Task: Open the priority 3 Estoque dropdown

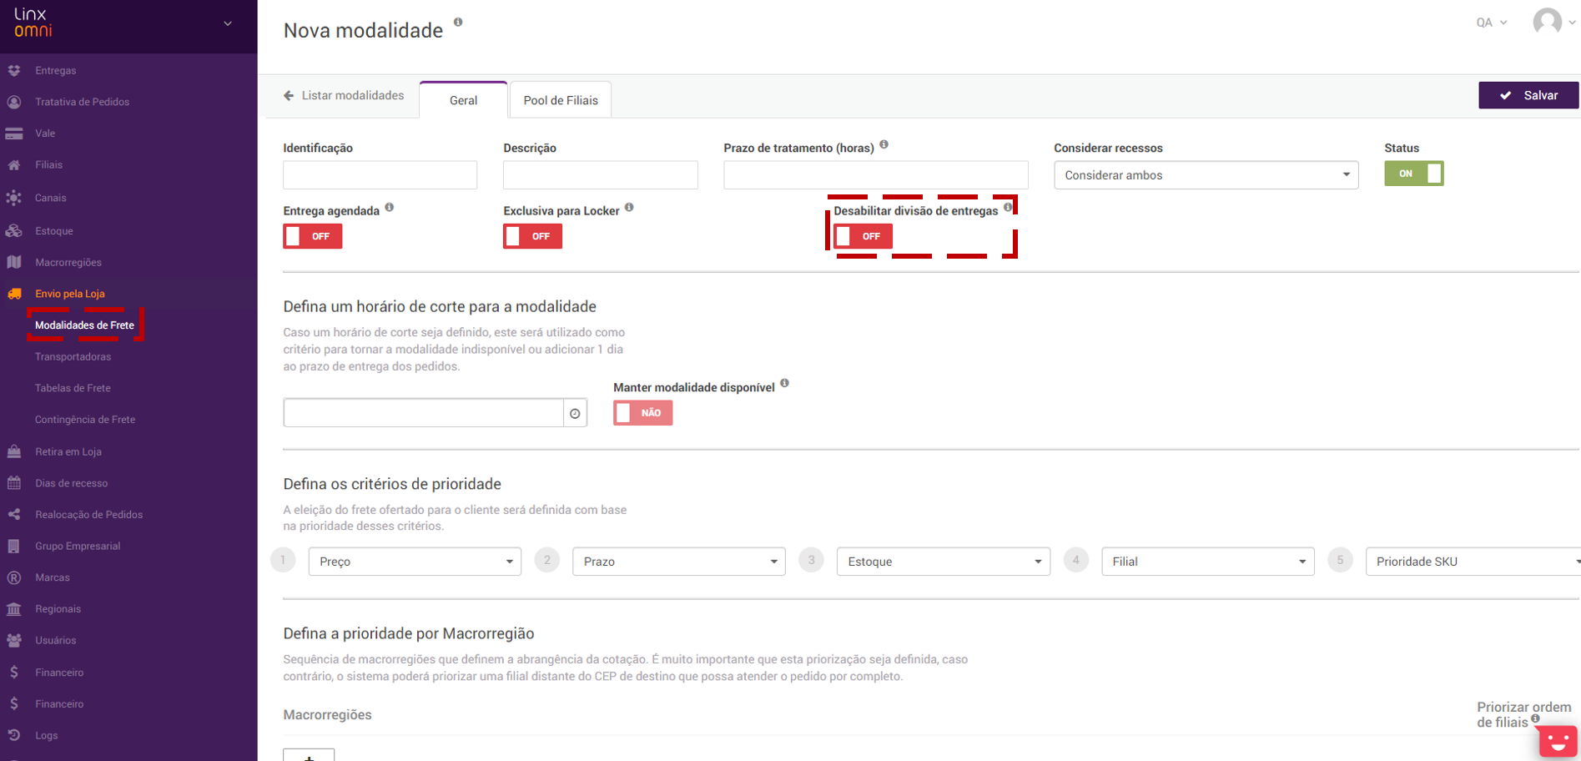Action: [943, 562]
